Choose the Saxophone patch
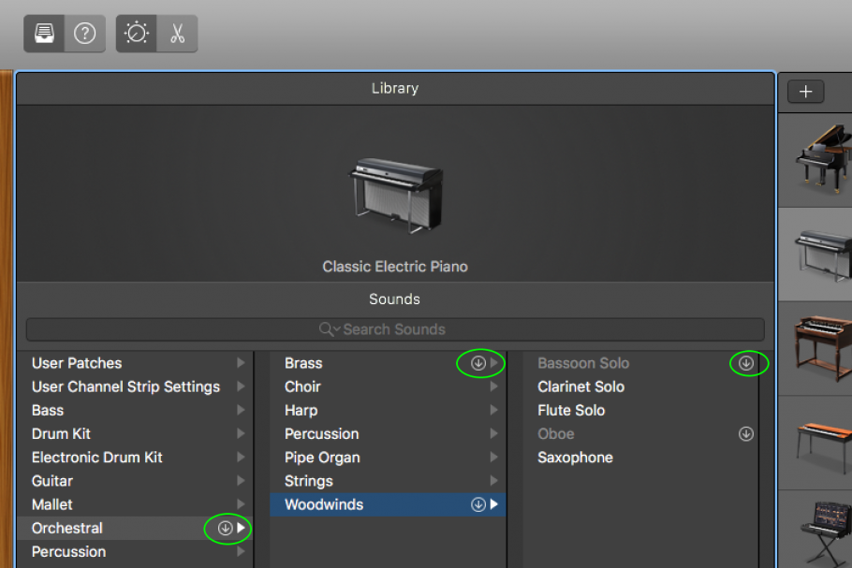Image resolution: width=852 pixels, height=568 pixels. tap(575, 458)
